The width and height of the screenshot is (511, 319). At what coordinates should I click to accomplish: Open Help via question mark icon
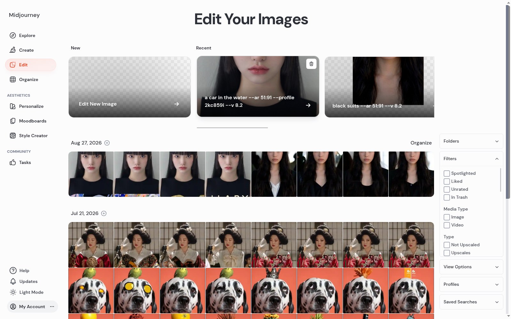(13, 271)
